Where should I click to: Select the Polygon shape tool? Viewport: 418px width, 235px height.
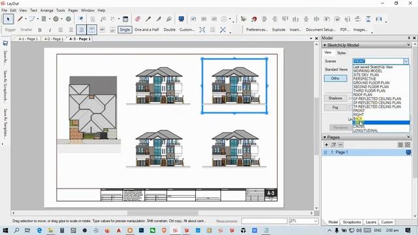pos(69,19)
